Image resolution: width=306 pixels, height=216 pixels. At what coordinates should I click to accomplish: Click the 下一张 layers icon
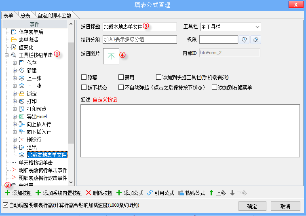point(22,86)
